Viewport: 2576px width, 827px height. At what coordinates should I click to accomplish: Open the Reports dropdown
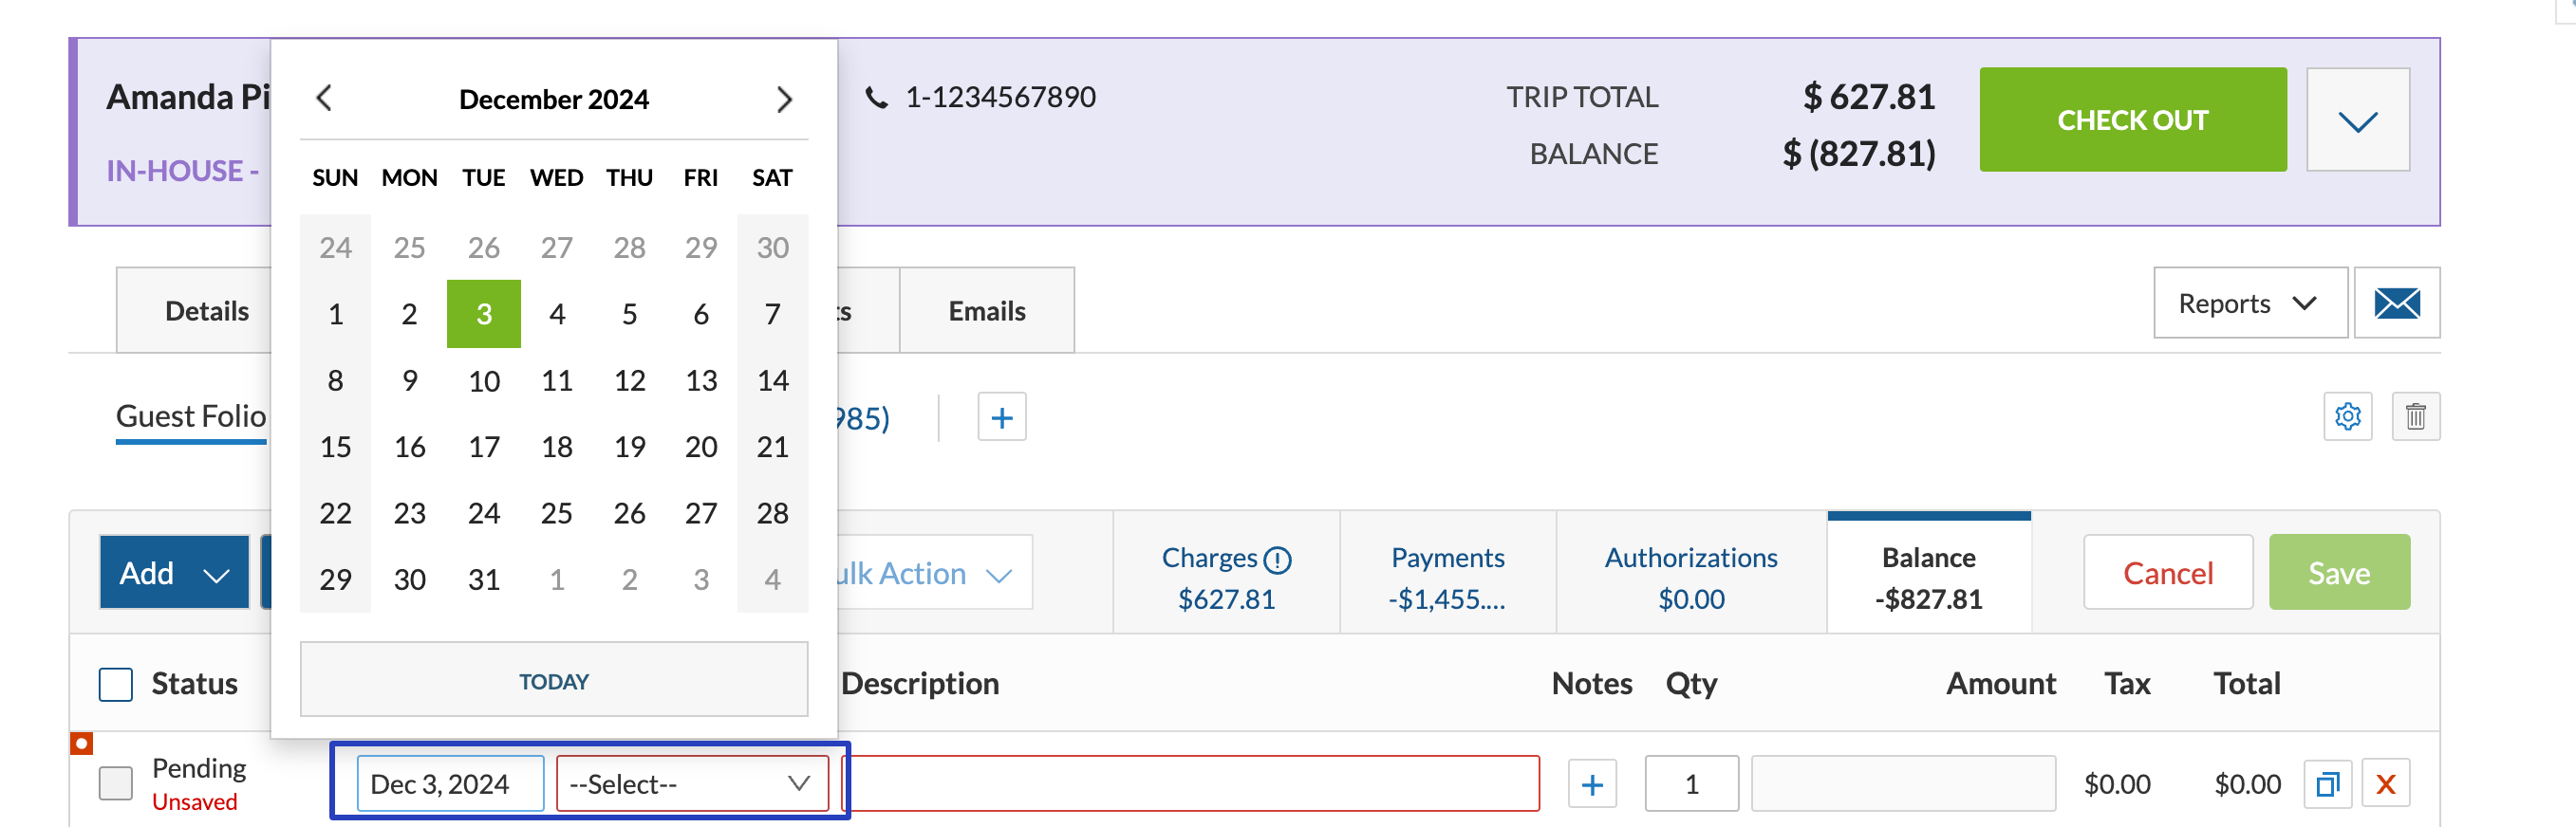[2248, 303]
